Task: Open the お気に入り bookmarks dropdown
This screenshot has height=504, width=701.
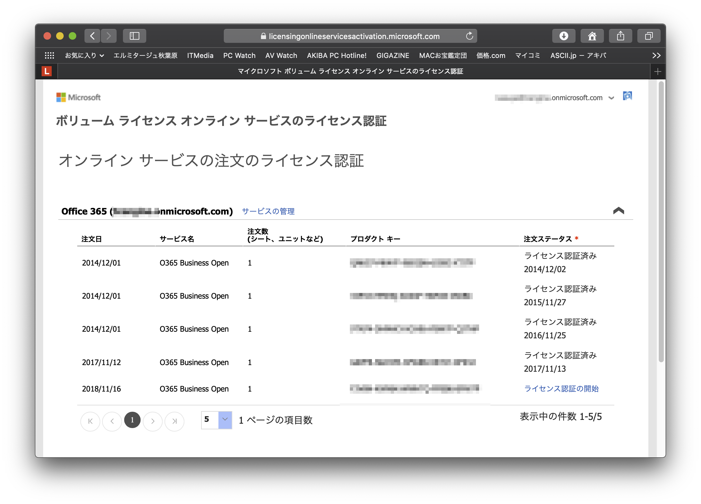Action: click(84, 55)
